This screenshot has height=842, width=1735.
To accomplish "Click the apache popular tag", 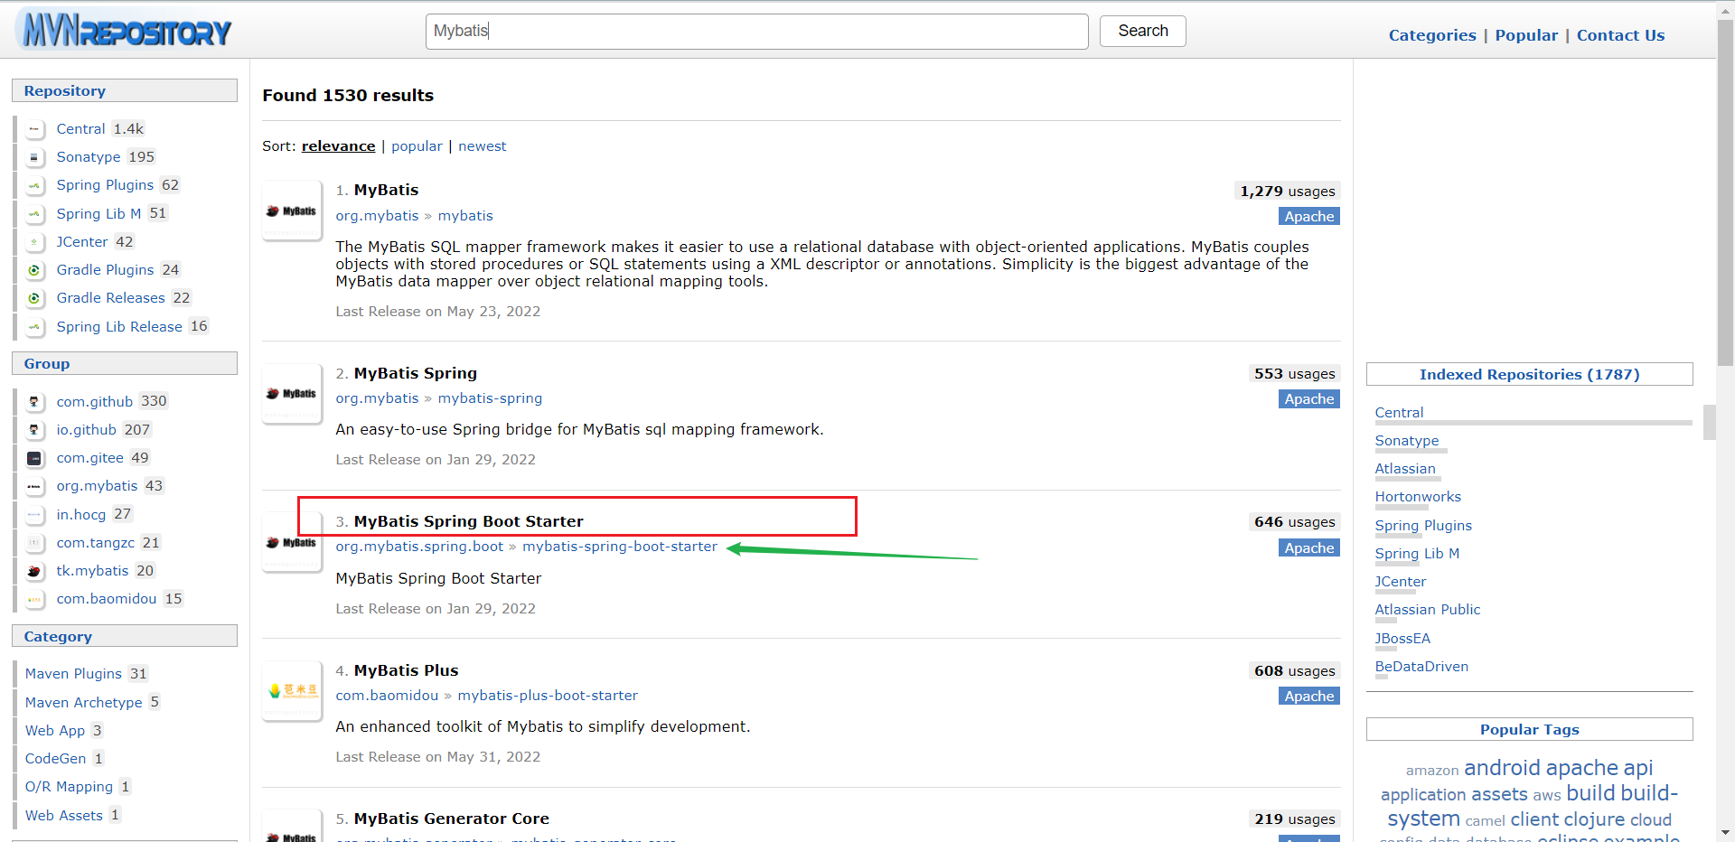I will click(1582, 768).
